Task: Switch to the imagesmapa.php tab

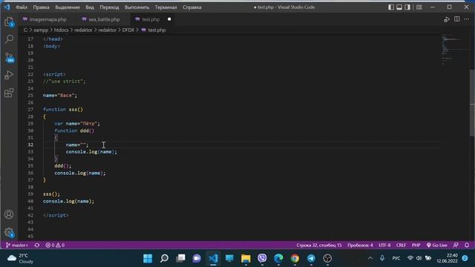Action: (x=45, y=19)
